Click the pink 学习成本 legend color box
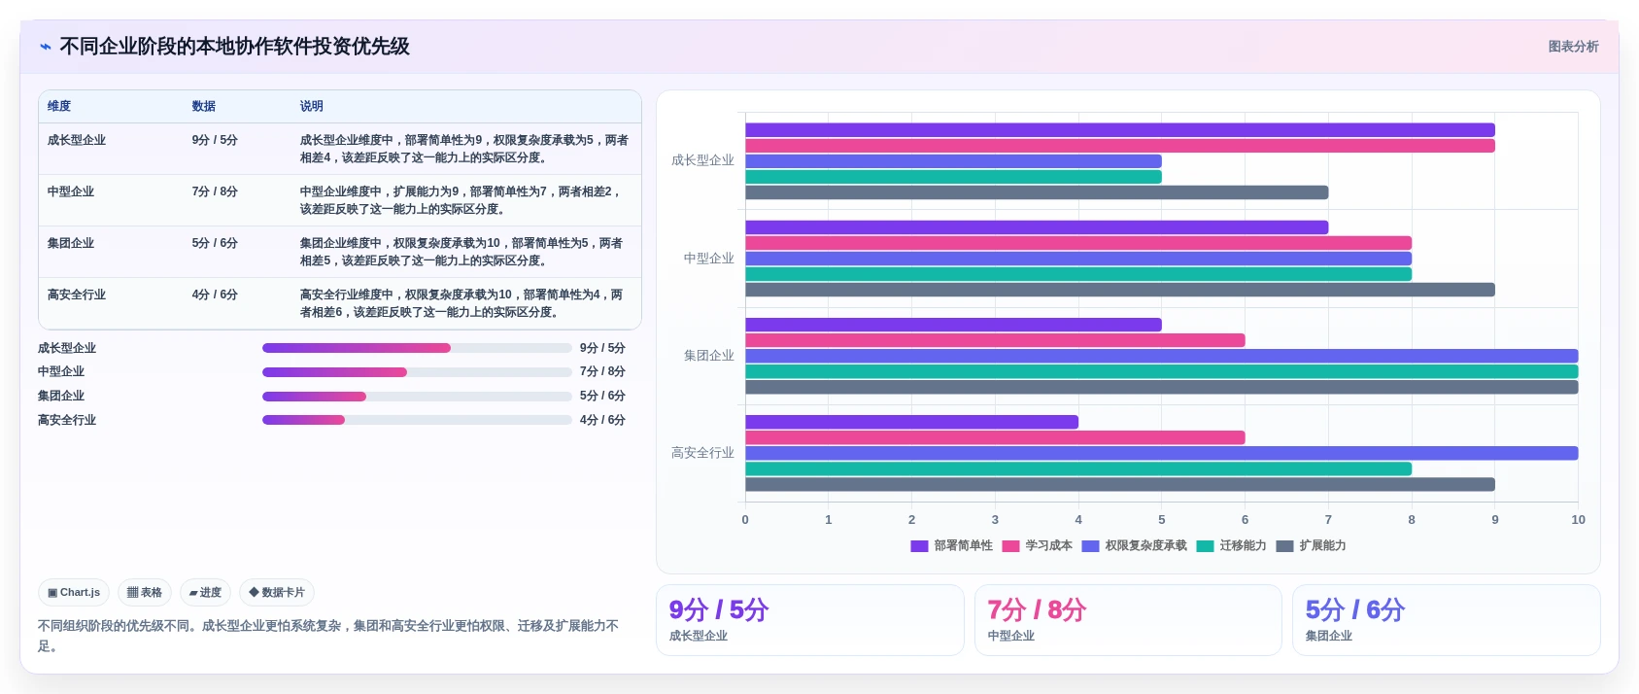1639x694 pixels. click(x=1010, y=546)
